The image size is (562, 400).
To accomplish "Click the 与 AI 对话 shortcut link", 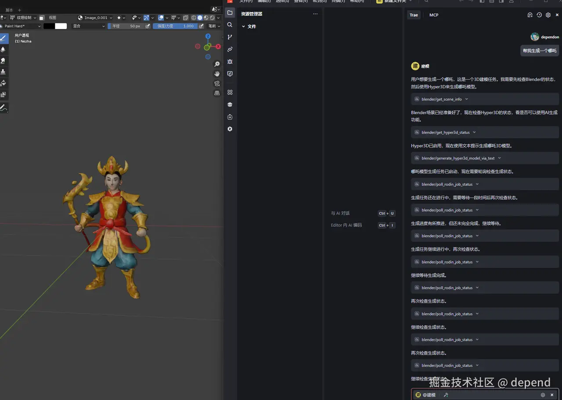I will (x=340, y=213).
